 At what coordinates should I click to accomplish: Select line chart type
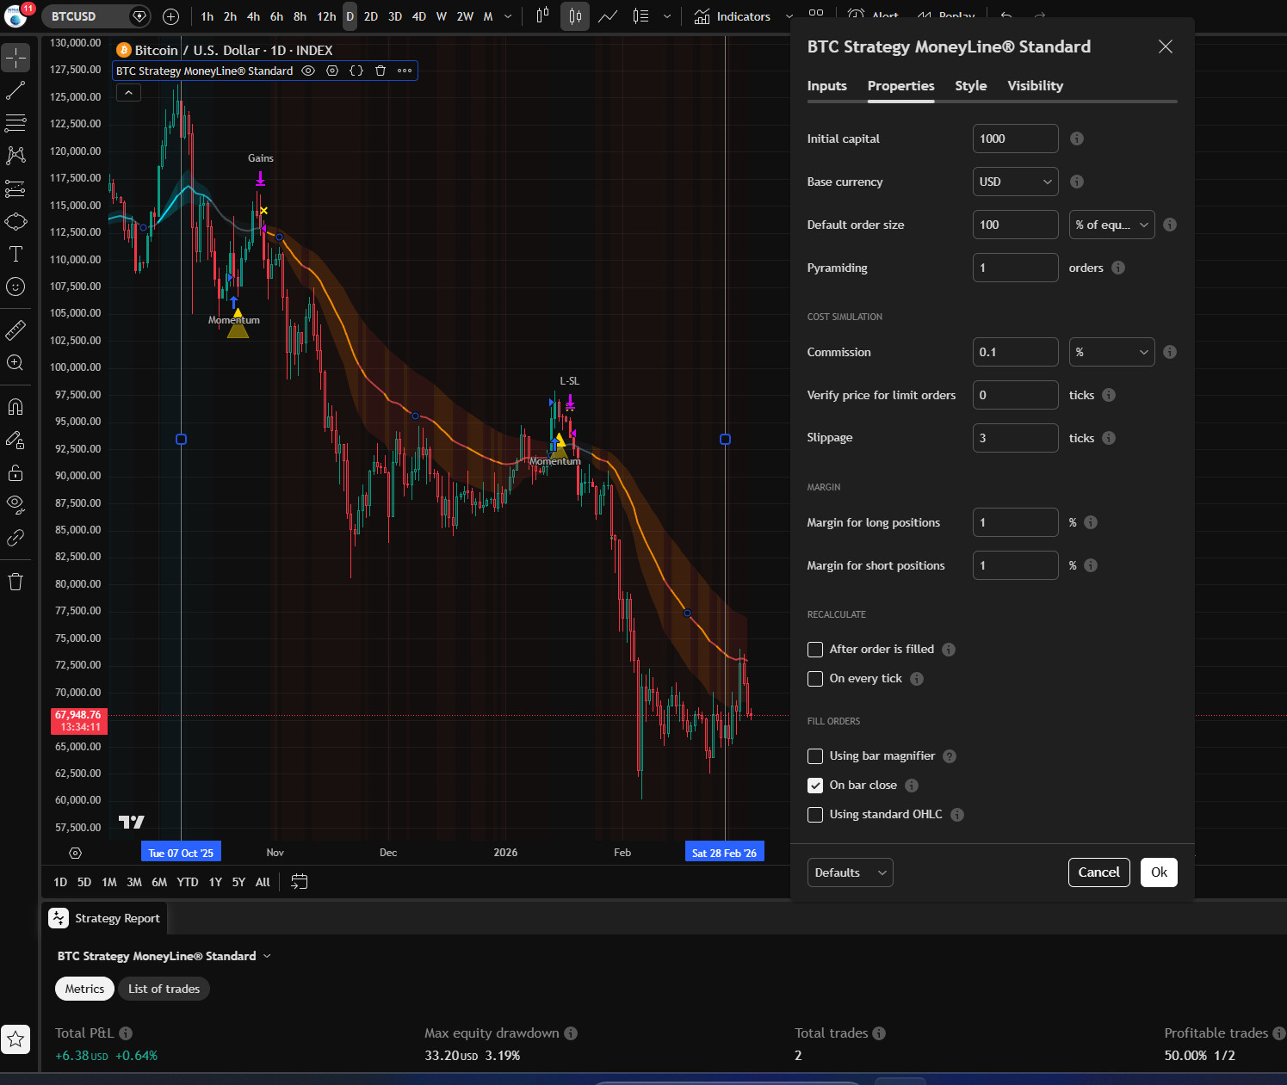[x=608, y=16]
